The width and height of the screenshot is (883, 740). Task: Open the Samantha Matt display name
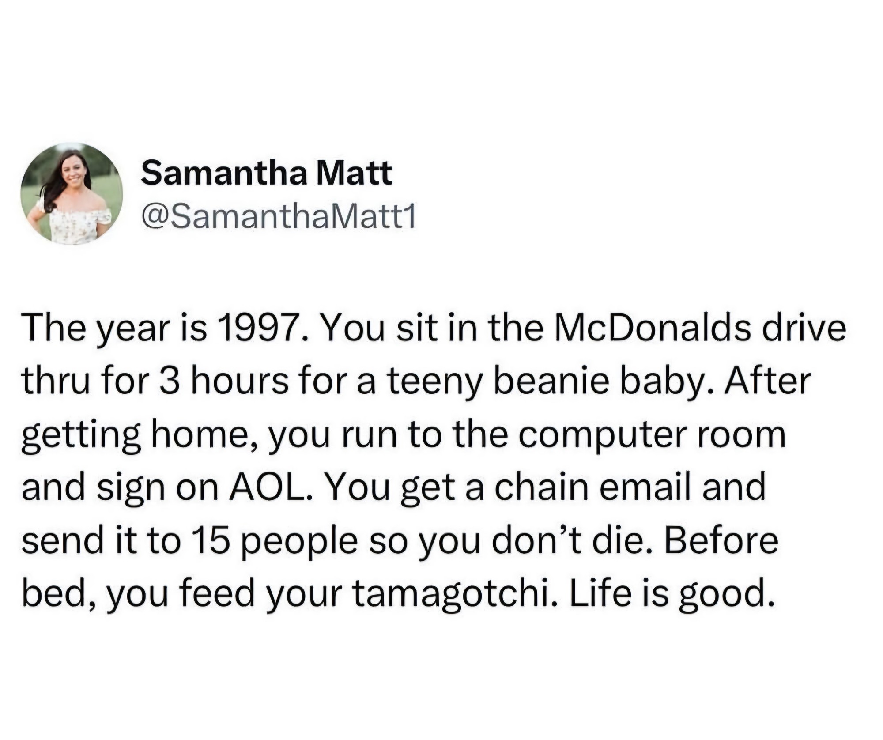[x=266, y=173]
